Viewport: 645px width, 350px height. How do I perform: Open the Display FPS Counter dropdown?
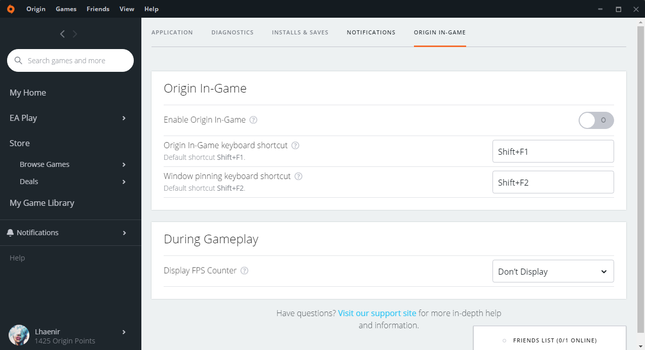pyautogui.click(x=553, y=272)
